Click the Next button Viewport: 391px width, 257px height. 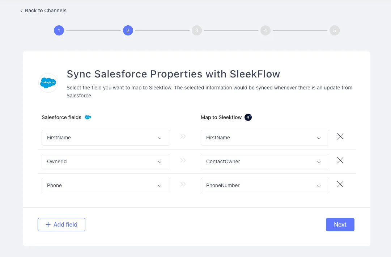tap(340, 224)
